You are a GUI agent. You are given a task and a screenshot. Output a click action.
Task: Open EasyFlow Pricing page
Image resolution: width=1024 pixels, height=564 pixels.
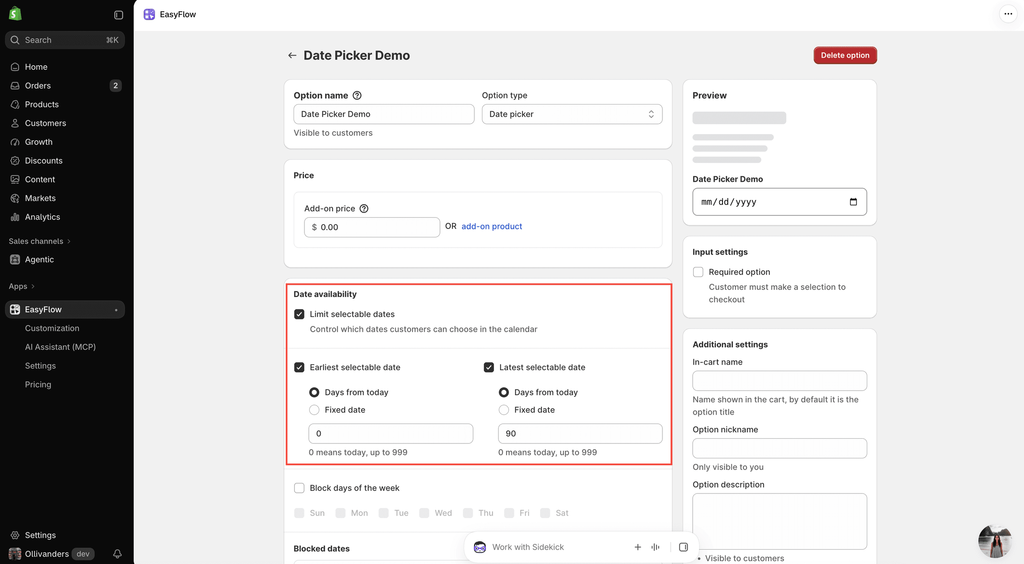[x=38, y=385]
